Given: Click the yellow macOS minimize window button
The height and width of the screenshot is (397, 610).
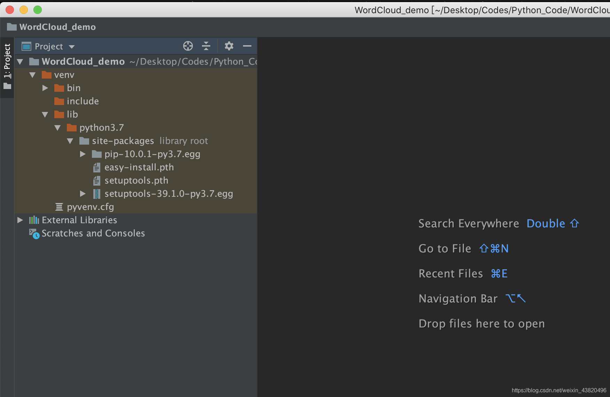Looking at the screenshot, I should pyautogui.click(x=24, y=10).
